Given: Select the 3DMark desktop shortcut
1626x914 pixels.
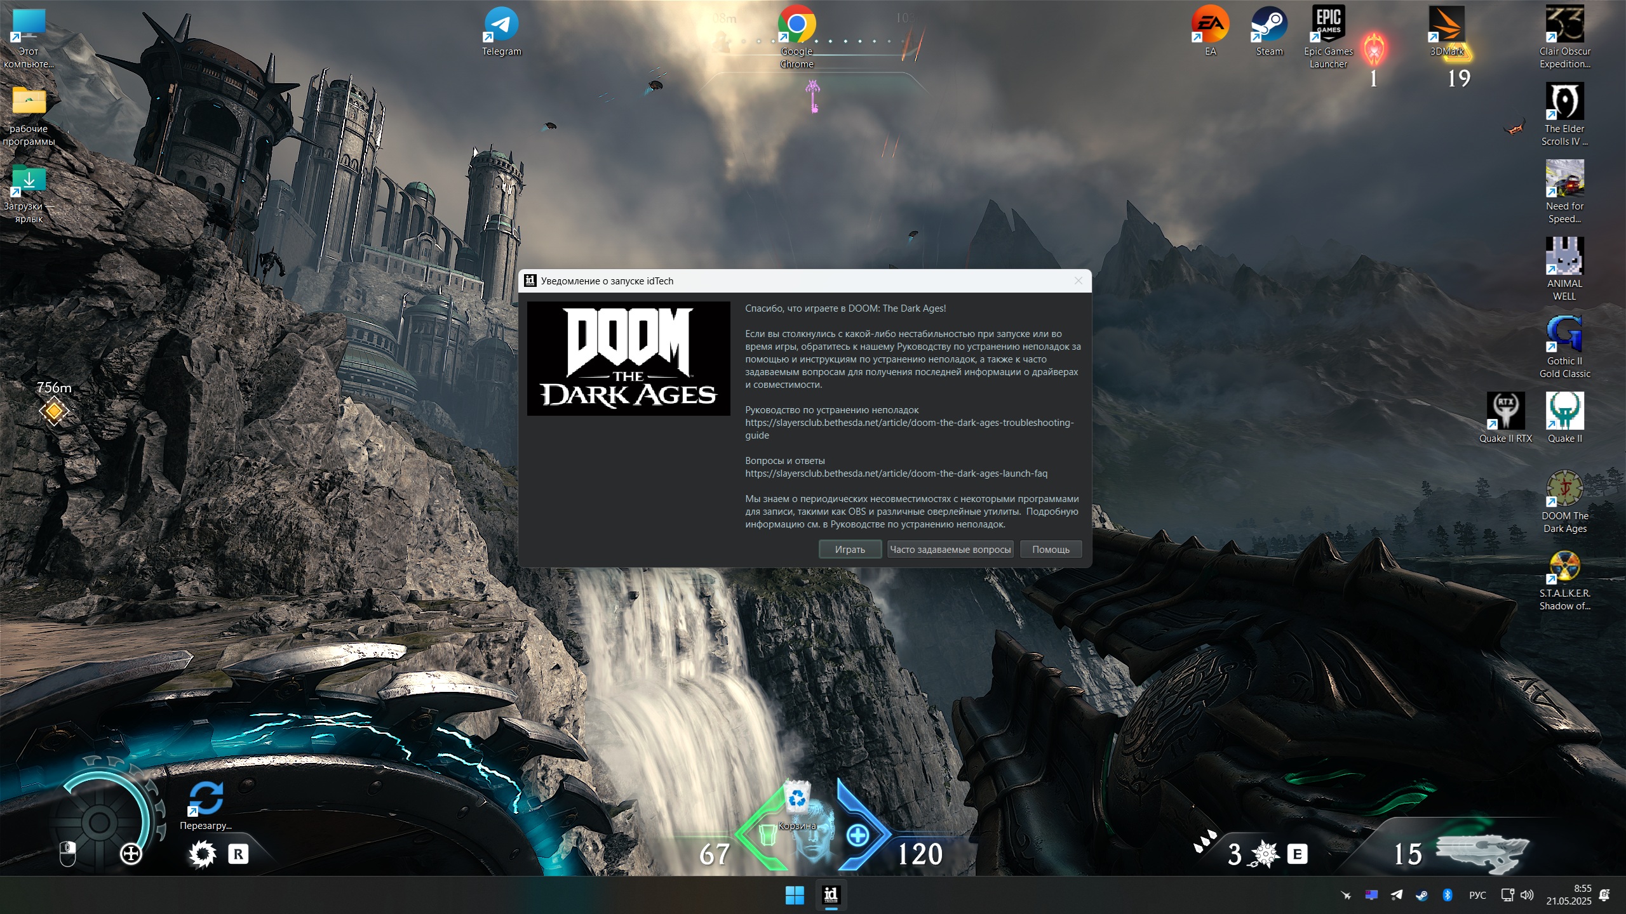Looking at the screenshot, I should pyautogui.click(x=1446, y=32).
